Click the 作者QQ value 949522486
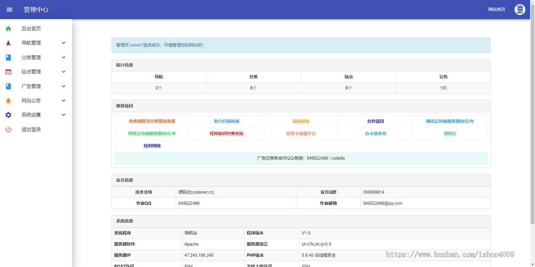The height and width of the screenshot is (267, 535). pos(189,203)
